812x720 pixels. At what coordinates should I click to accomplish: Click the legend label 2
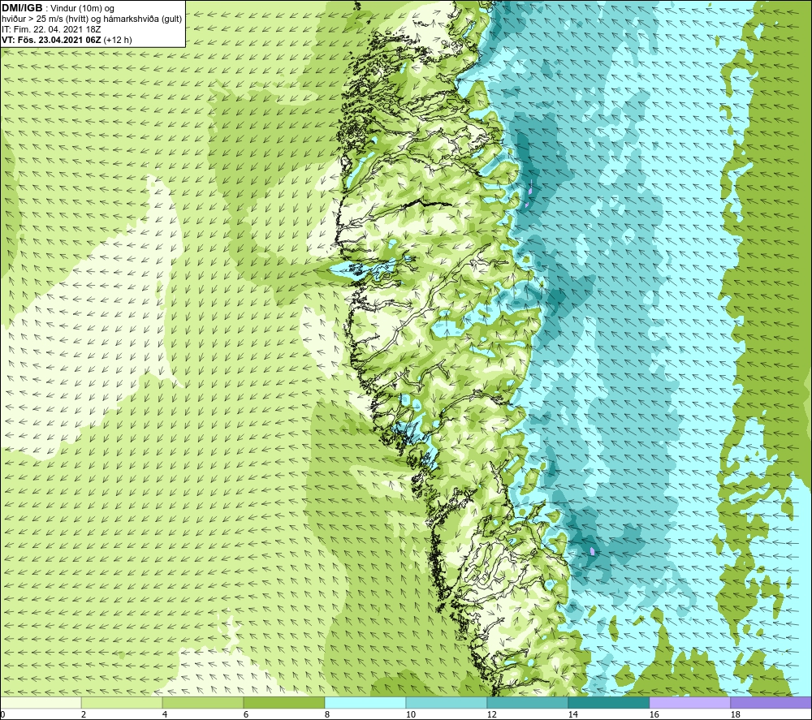84,714
